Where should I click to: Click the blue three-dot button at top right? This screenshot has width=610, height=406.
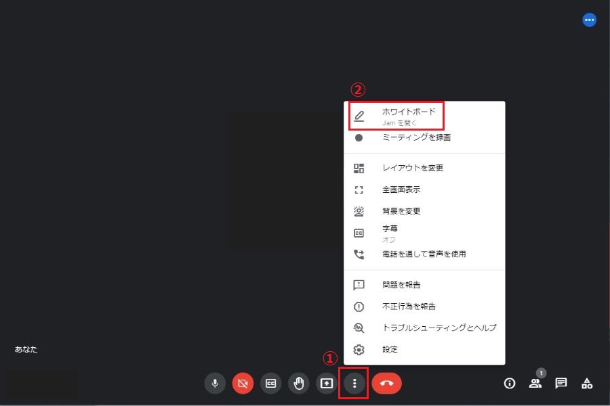590,20
